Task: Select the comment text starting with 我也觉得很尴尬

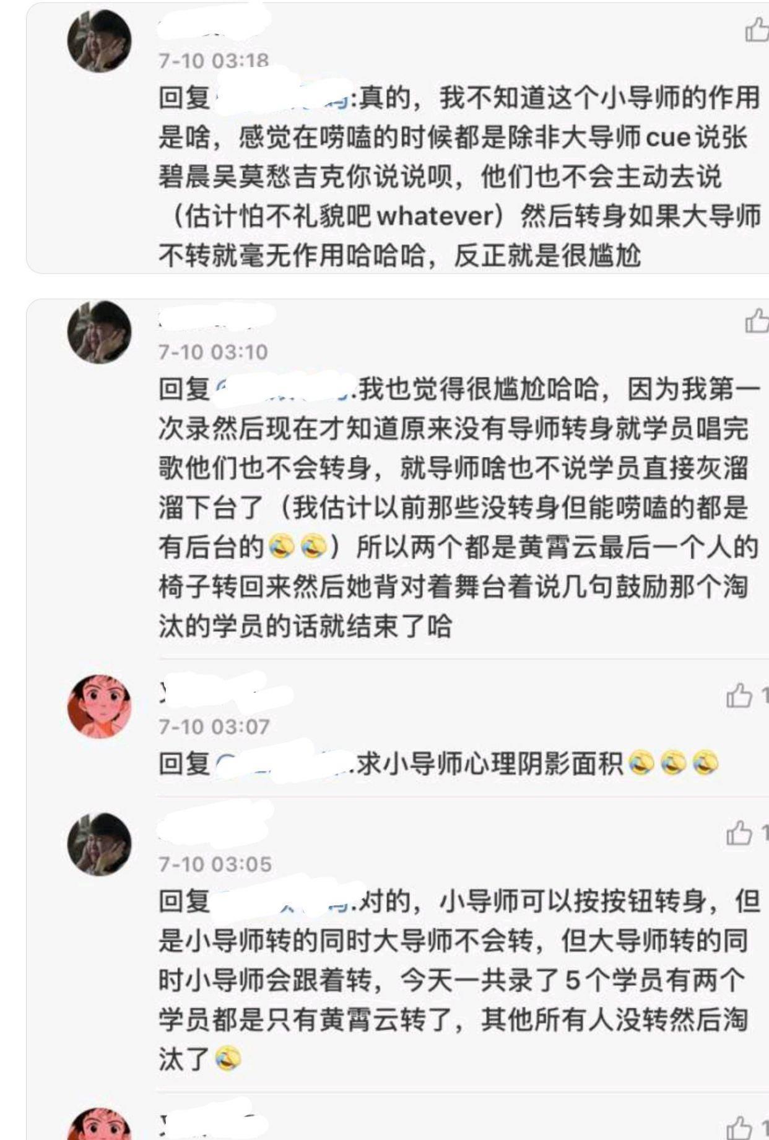Action: pos(459,508)
